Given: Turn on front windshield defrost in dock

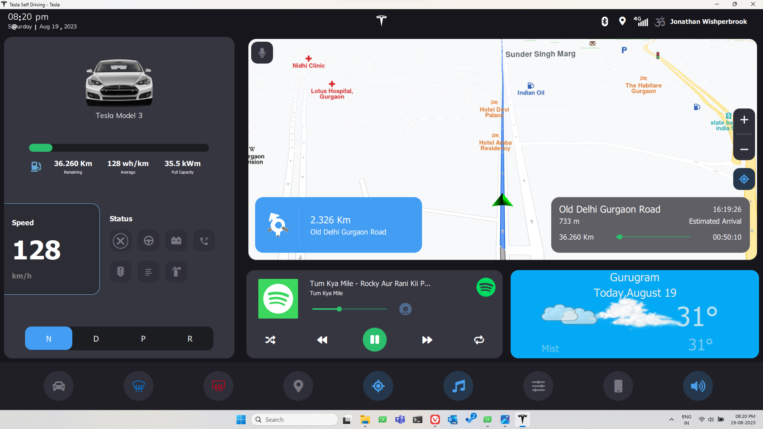Looking at the screenshot, I should coord(138,386).
